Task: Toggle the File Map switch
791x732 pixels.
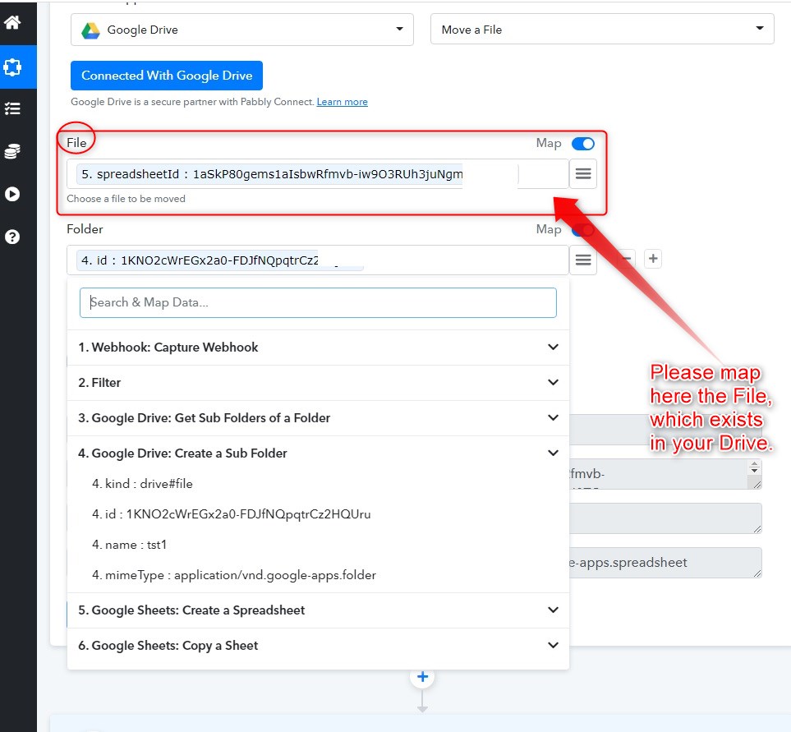Action: tap(583, 144)
